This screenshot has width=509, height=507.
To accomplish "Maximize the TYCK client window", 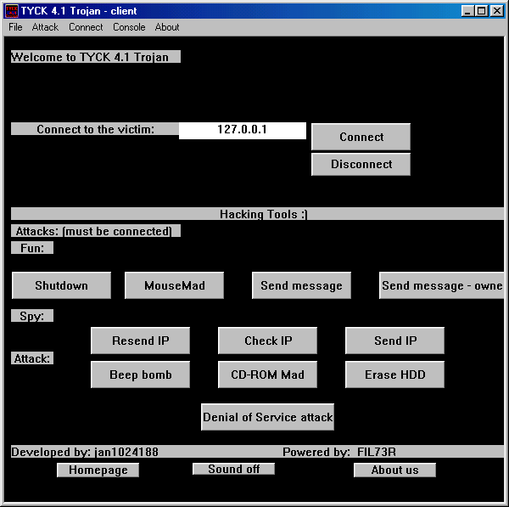I will coord(481,11).
